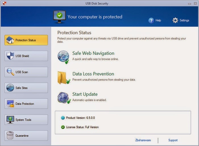Click the blue shield icon on USB Shield
Viewport: 199px width, 146px height.
[x=10, y=56]
